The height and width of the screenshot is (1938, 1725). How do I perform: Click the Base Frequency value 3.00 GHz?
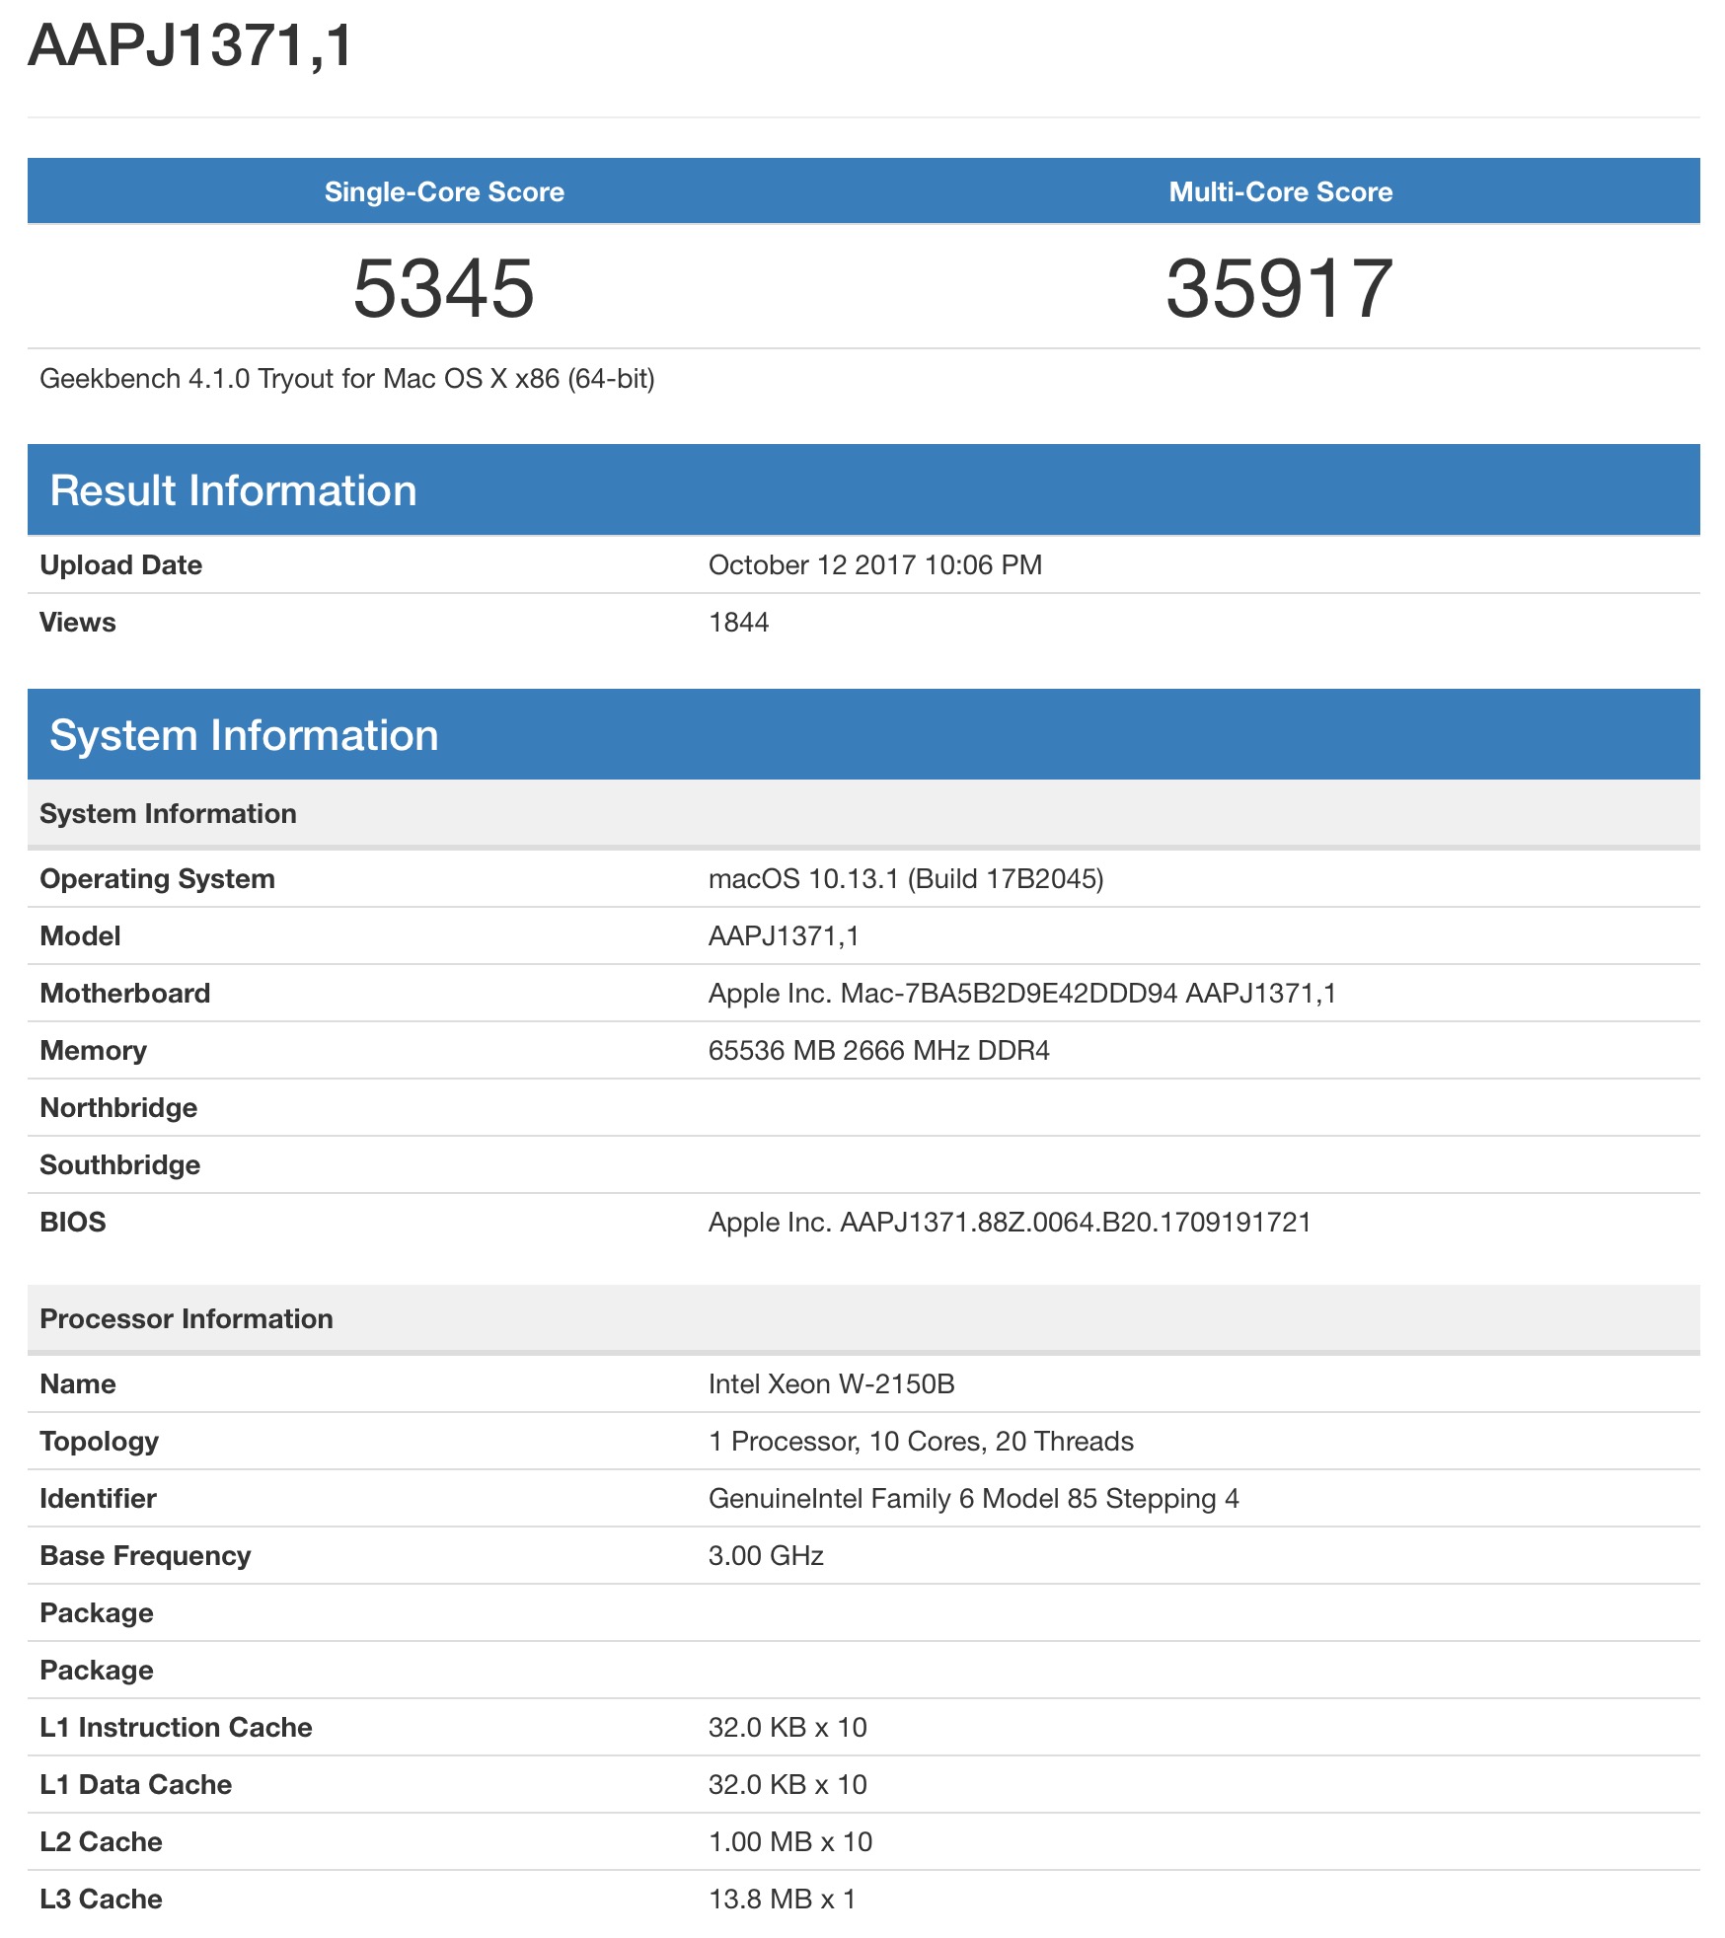coord(766,1555)
